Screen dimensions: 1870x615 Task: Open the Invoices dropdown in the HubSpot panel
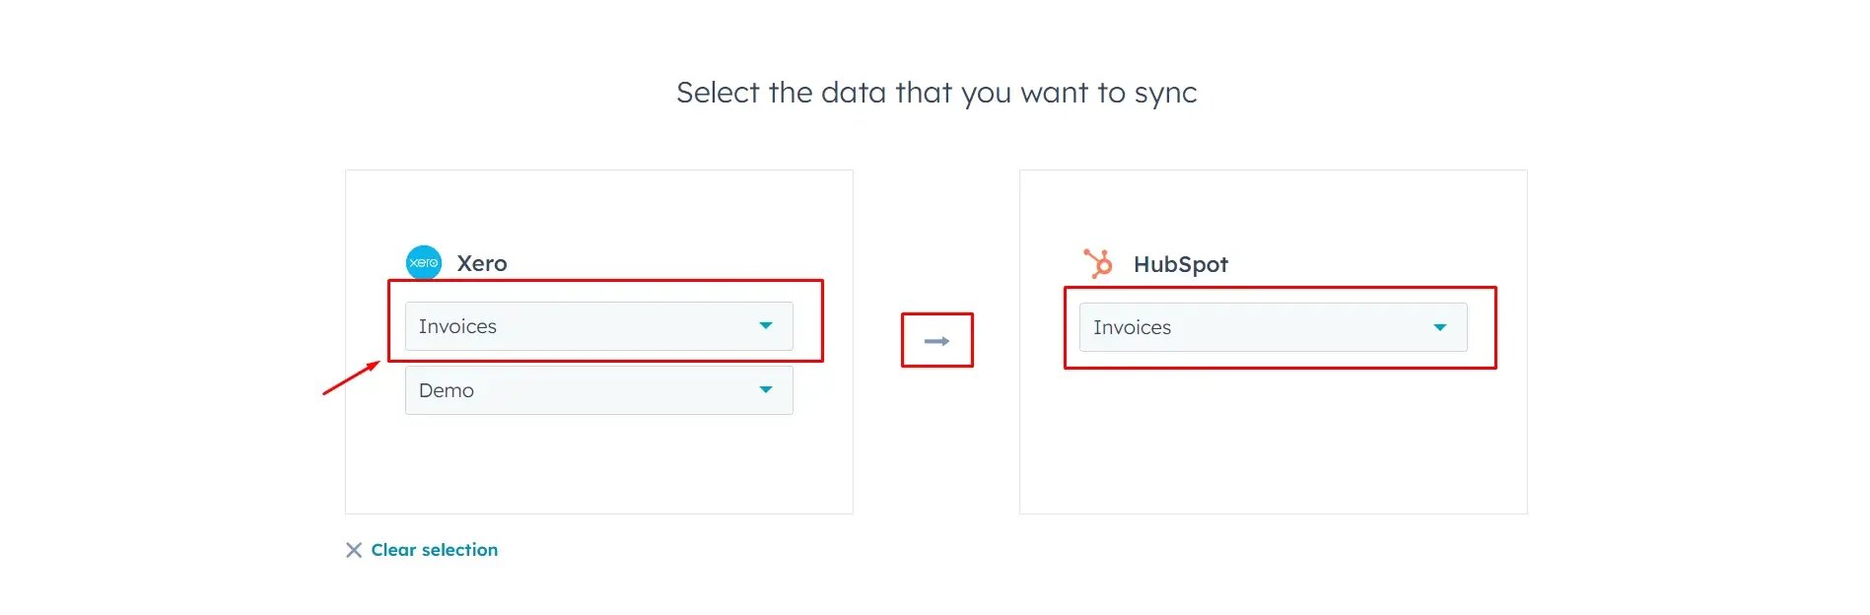click(x=1272, y=326)
